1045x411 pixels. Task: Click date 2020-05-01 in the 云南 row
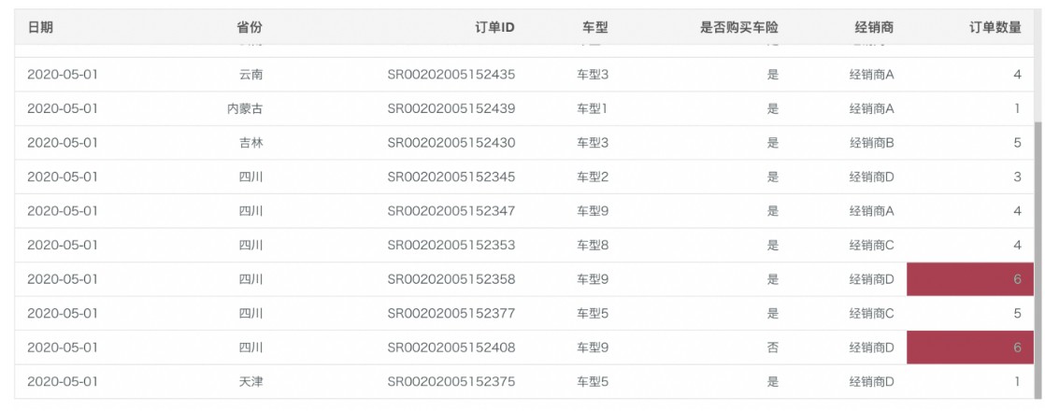point(62,75)
